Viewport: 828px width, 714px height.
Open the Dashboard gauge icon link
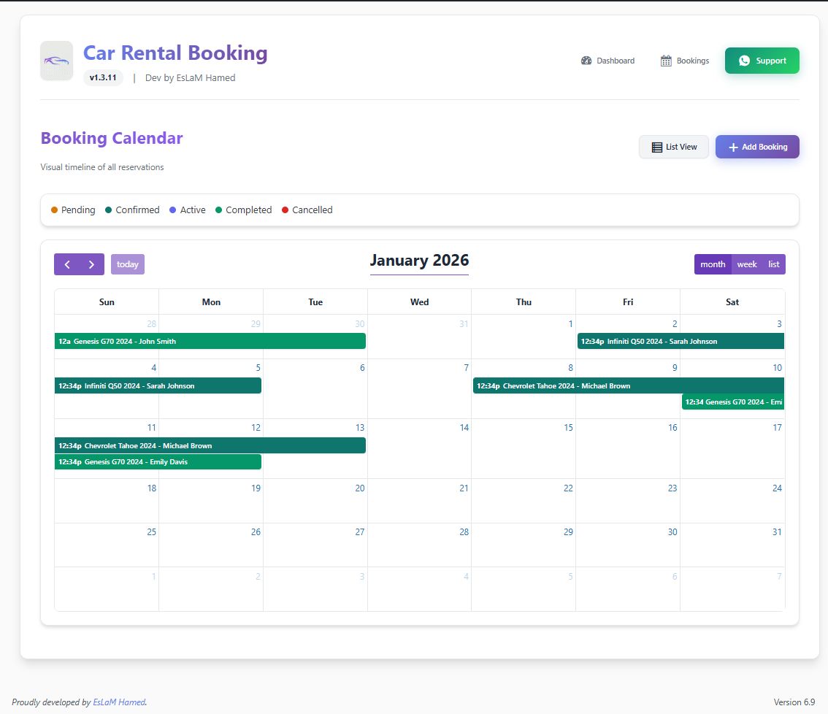[586, 61]
